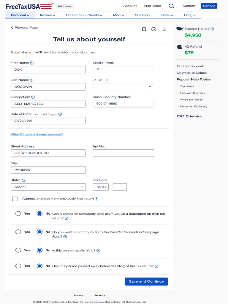This screenshot has height=304, width=228.
Task: Click the search magnifier icon
Action: click(x=171, y=6)
